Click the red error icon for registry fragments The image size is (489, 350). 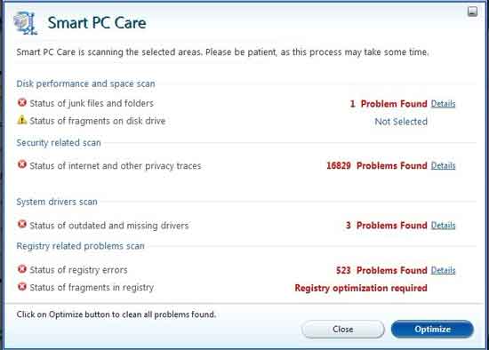22,286
